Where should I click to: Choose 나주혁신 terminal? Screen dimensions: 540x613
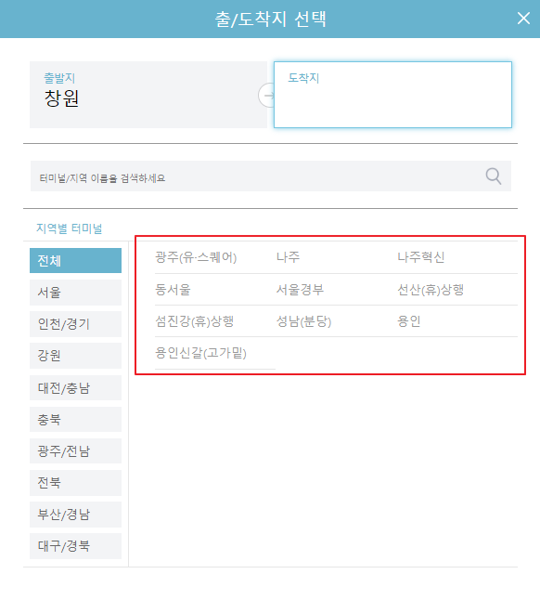click(x=421, y=257)
